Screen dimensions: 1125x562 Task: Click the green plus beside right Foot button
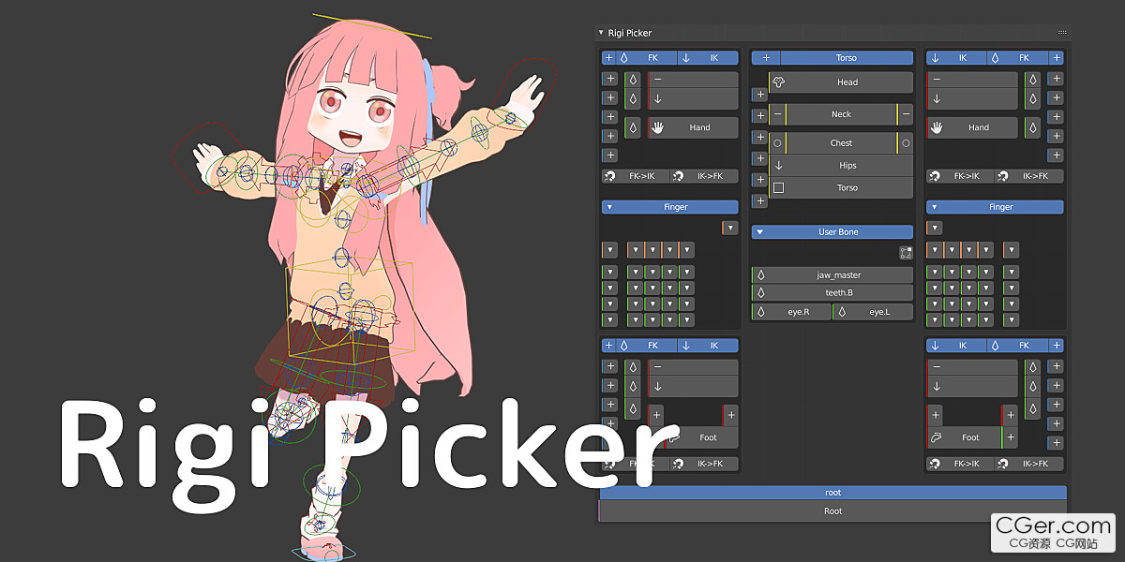tap(1010, 437)
